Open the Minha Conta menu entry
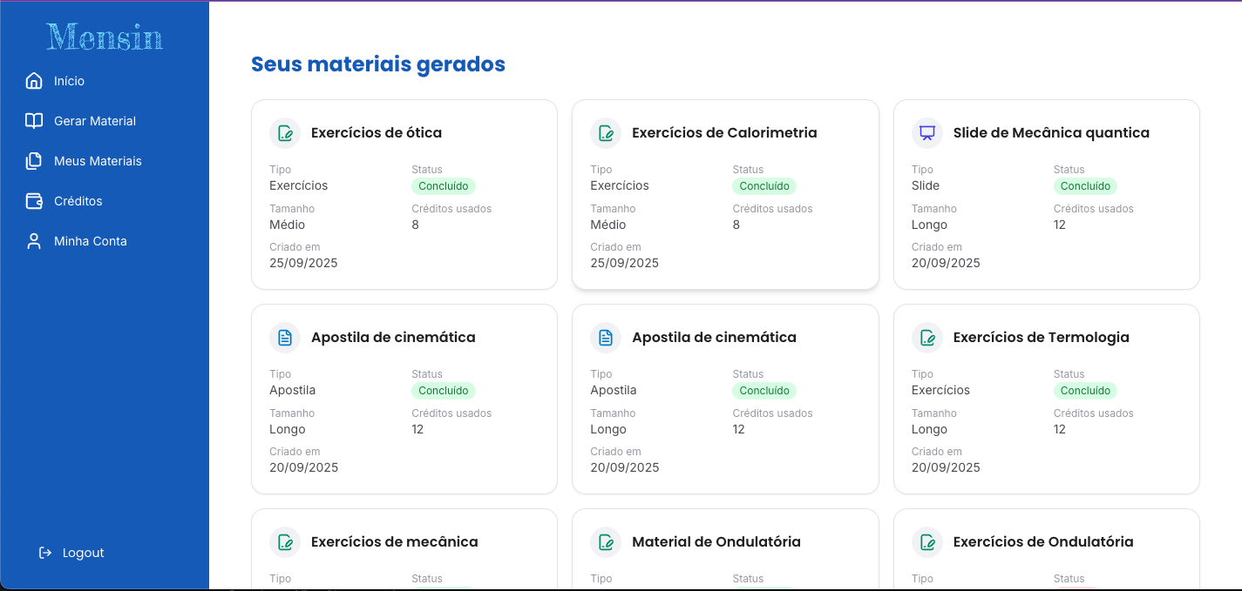The image size is (1242, 591). (x=91, y=240)
